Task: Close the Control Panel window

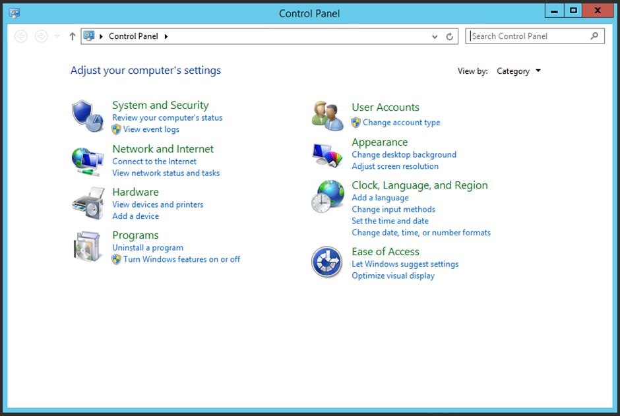Action: click(x=598, y=11)
